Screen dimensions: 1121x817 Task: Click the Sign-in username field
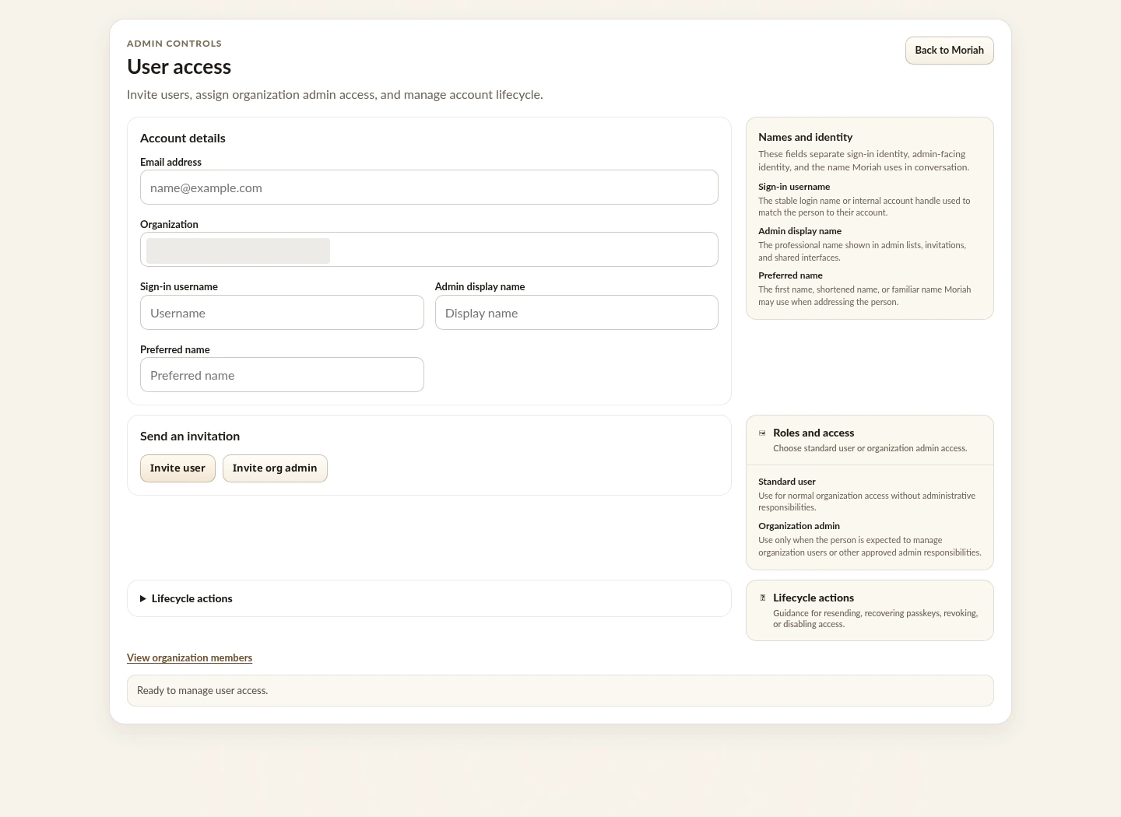(282, 313)
